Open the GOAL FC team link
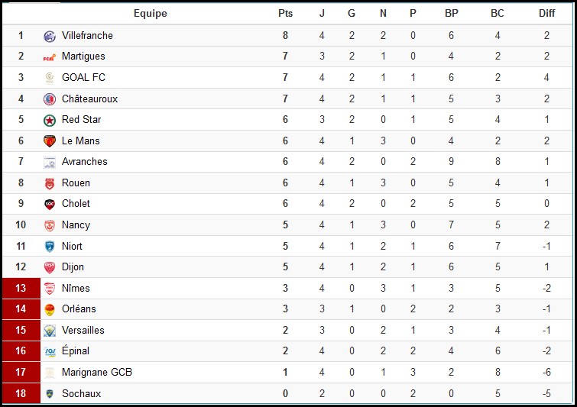577x407 pixels. pos(83,78)
